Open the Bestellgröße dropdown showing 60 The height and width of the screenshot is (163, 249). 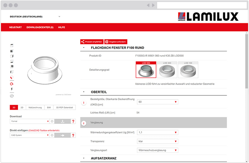pos(157,102)
